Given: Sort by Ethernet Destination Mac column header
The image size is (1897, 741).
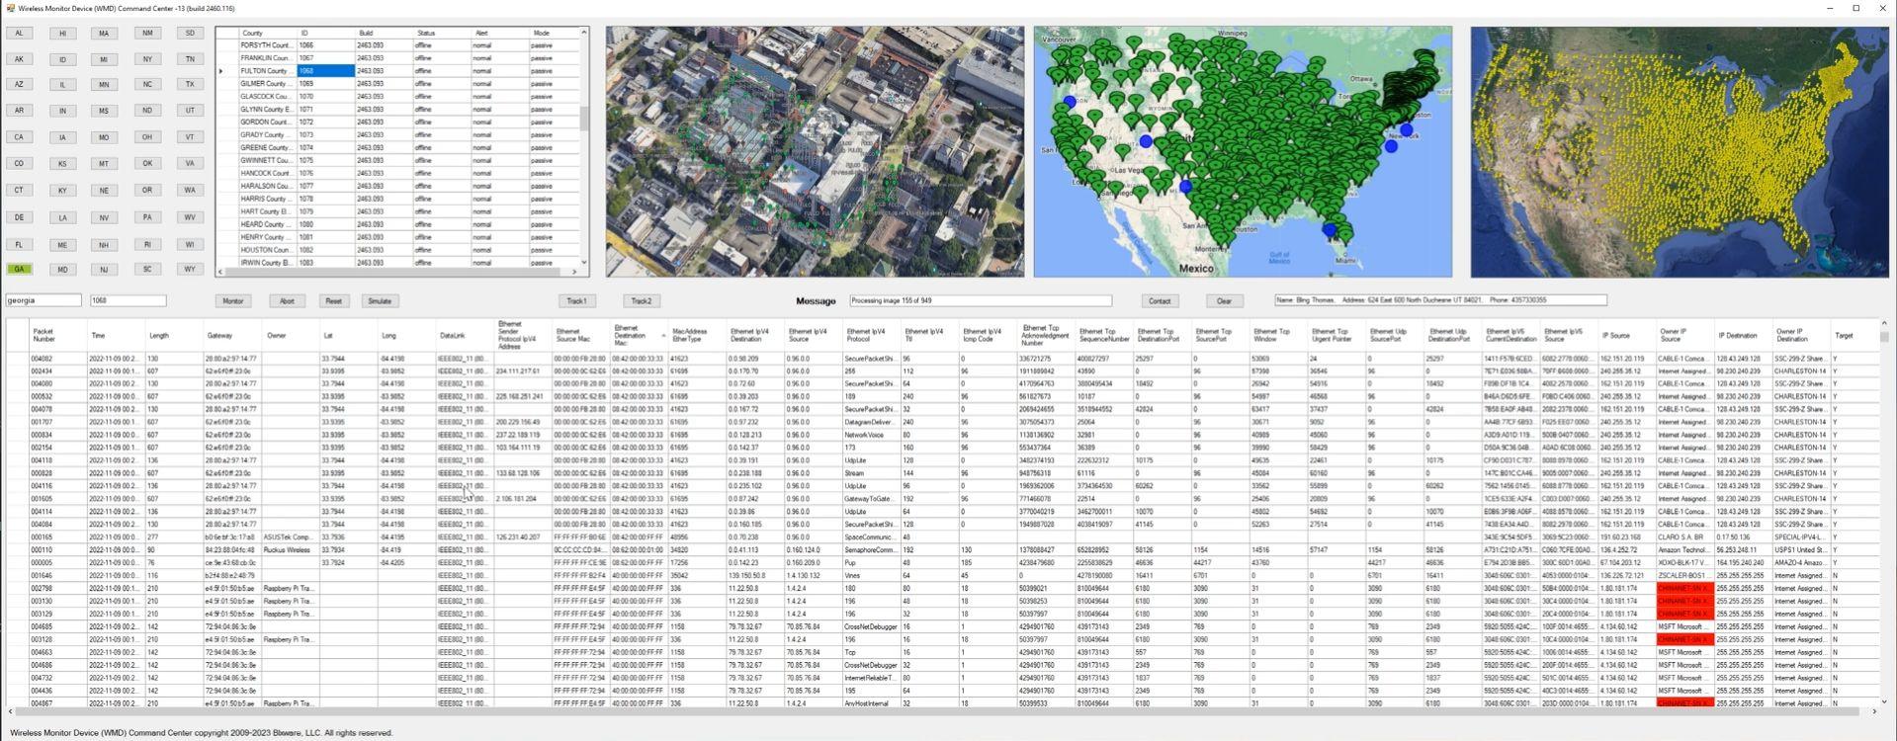Looking at the screenshot, I should point(630,335).
